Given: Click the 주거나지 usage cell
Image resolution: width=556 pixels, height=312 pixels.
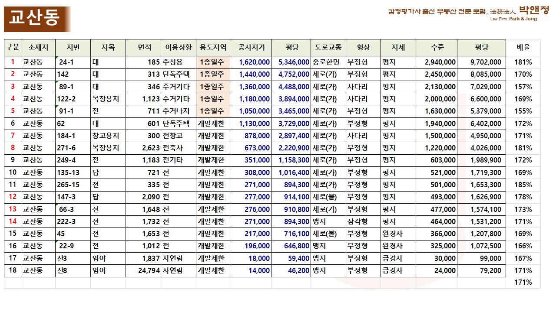Looking at the screenshot, I should (x=179, y=111).
